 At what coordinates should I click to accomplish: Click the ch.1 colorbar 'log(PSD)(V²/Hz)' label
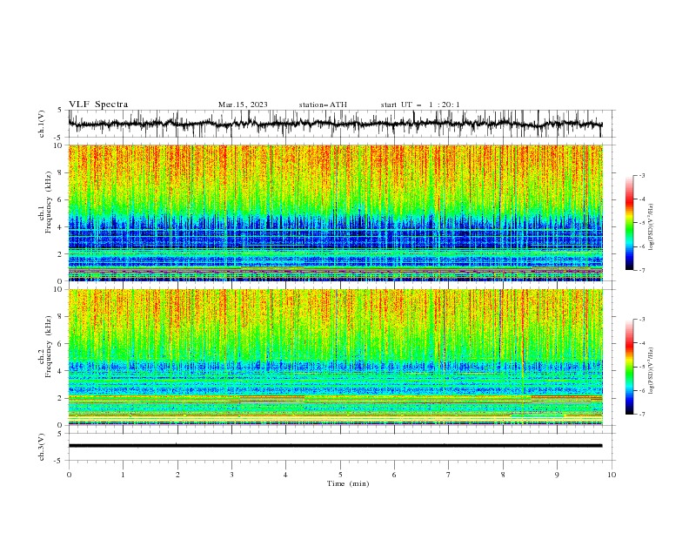652,227
